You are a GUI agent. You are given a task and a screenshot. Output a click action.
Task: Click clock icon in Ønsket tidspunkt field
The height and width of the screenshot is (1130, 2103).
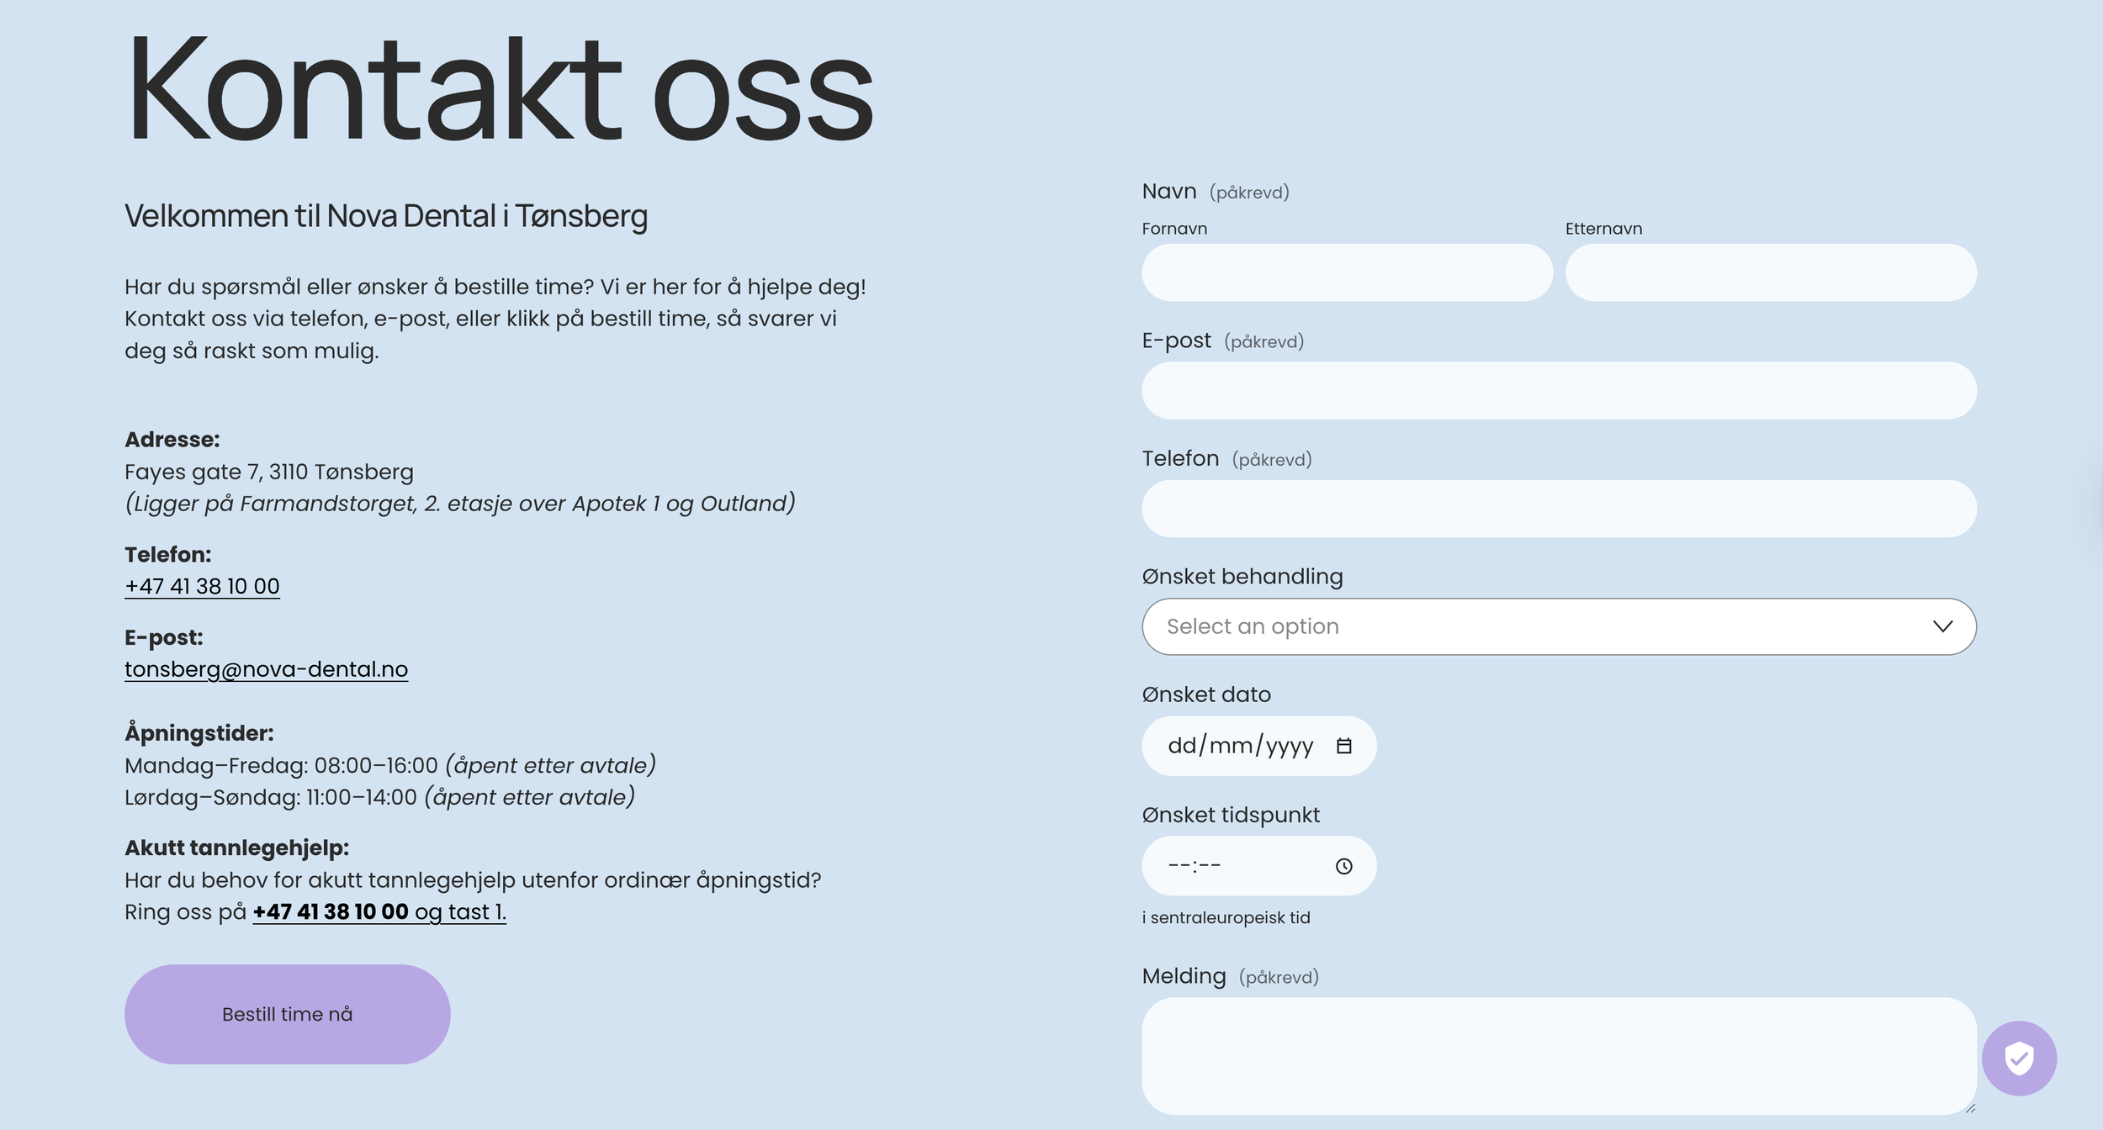(x=1343, y=866)
